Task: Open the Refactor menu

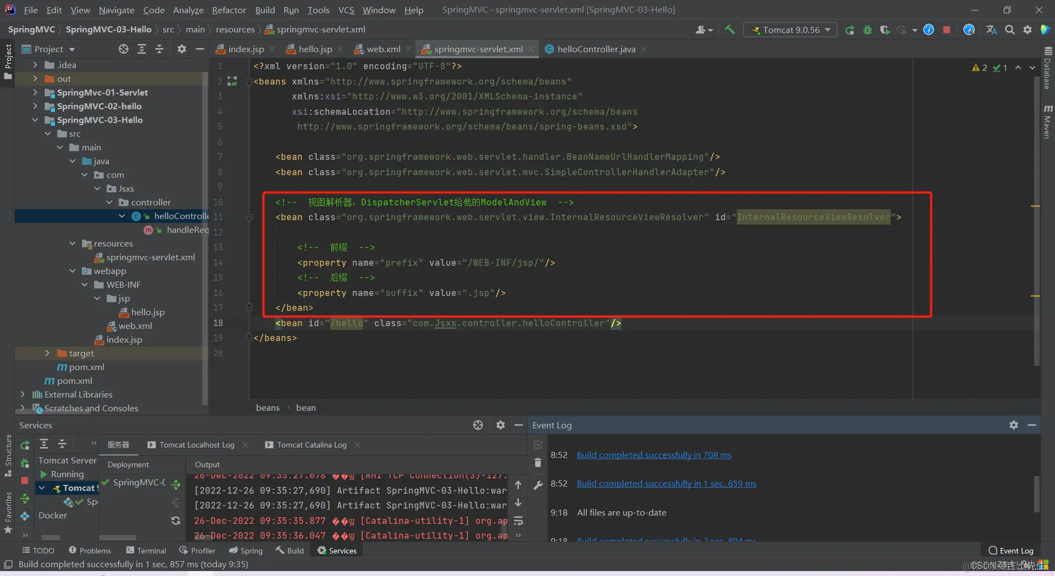Action: pyautogui.click(x=229, y=10)
